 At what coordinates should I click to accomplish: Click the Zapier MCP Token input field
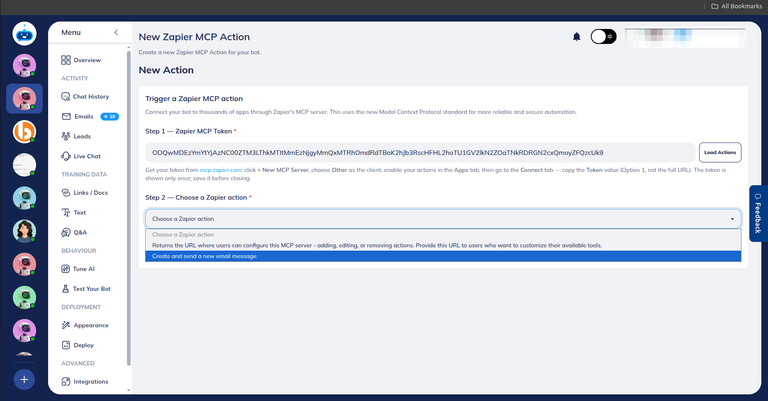click(x=420, y=152)
